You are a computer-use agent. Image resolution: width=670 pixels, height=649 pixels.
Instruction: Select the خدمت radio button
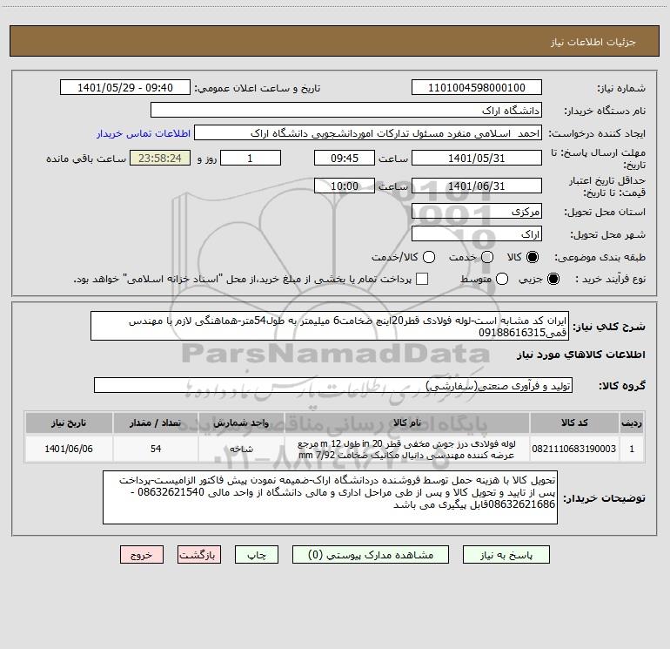click(x=487, y=257)
